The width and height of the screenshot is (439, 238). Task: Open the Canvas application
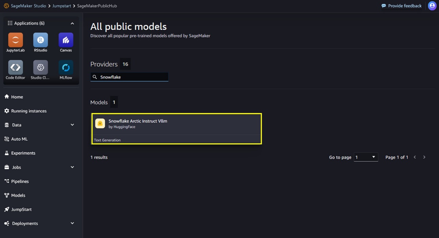[x=66, y=40]
